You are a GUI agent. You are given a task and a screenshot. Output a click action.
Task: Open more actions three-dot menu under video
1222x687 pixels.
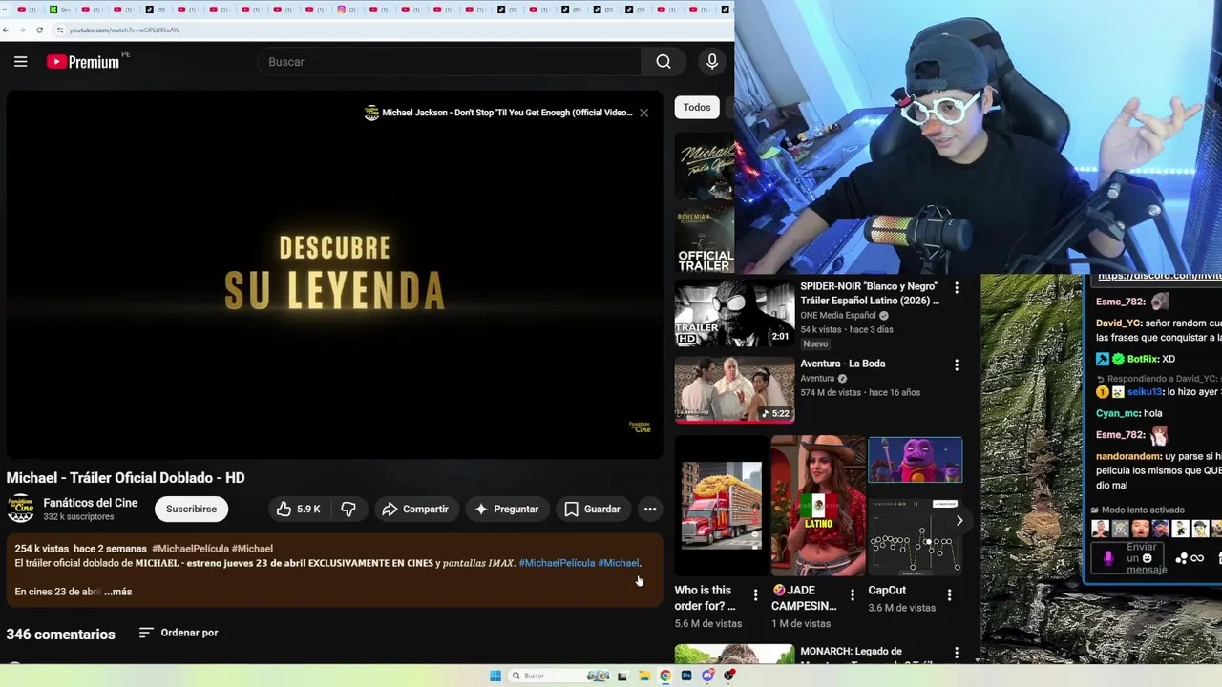650,510
